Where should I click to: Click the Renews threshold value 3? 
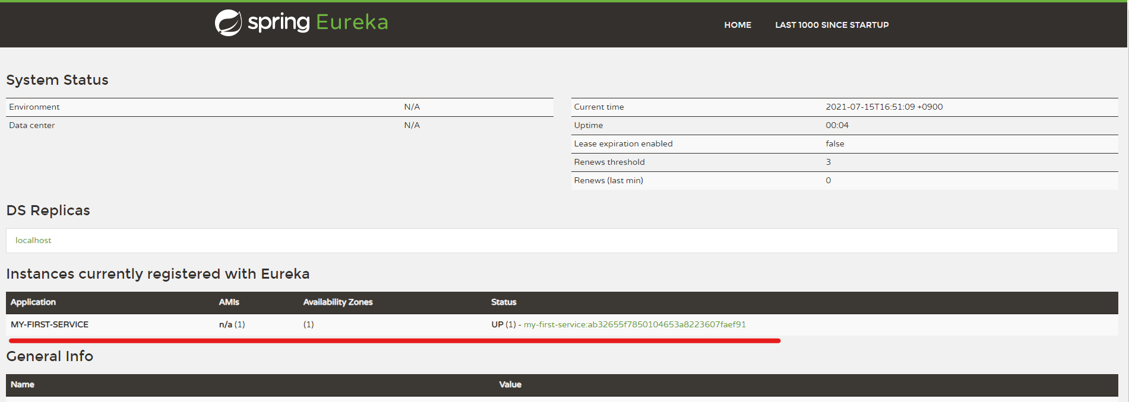[x=828, y=162]
